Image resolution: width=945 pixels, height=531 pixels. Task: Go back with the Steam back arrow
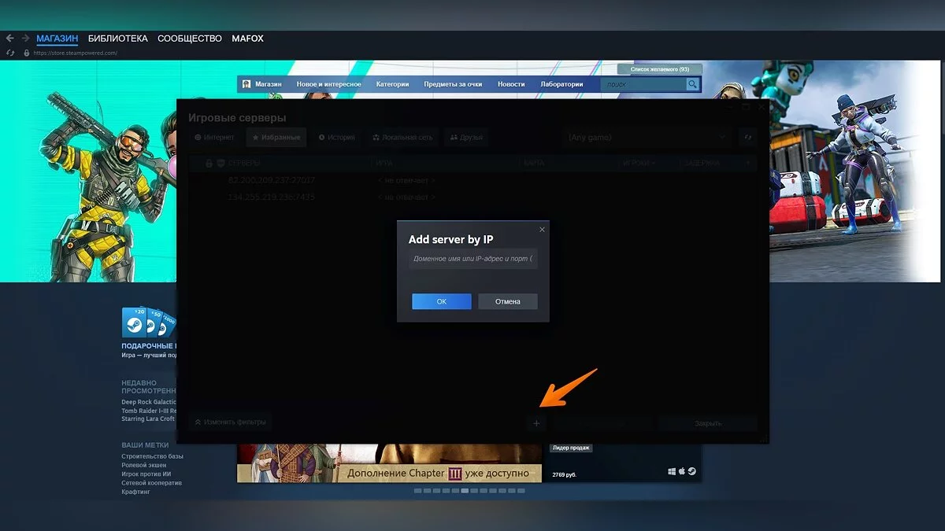click(10, 38)
